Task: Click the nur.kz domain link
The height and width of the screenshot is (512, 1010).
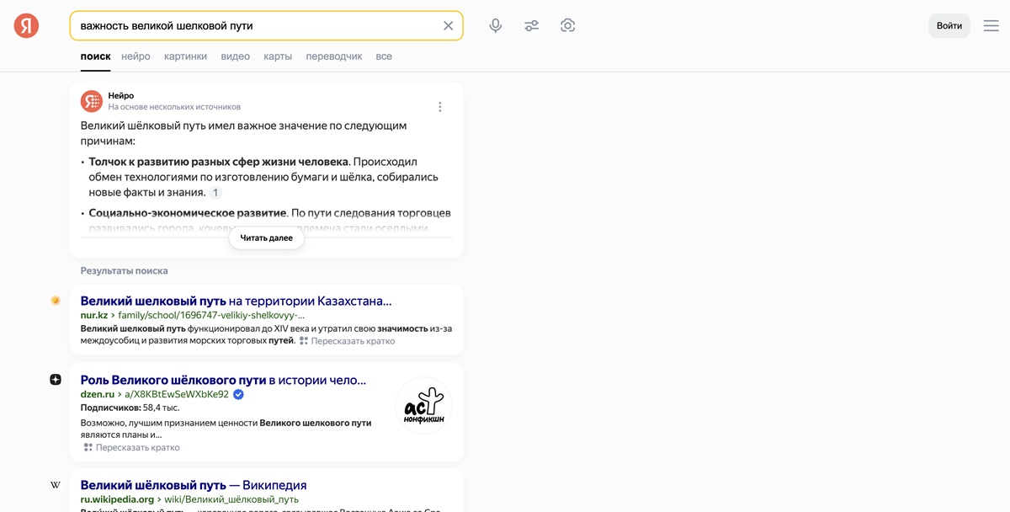Action: click(x=94, y=316)
